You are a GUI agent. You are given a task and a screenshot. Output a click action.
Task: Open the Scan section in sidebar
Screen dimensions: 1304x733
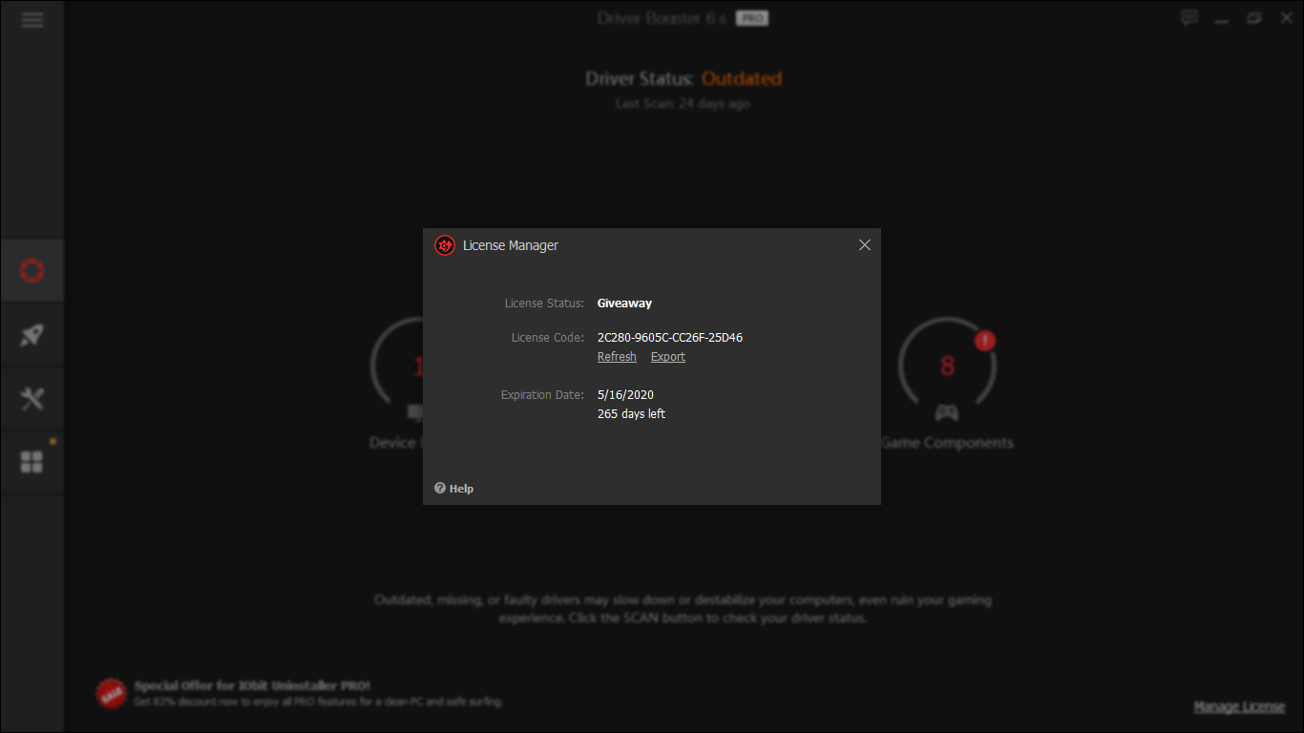tap(32, 271)
